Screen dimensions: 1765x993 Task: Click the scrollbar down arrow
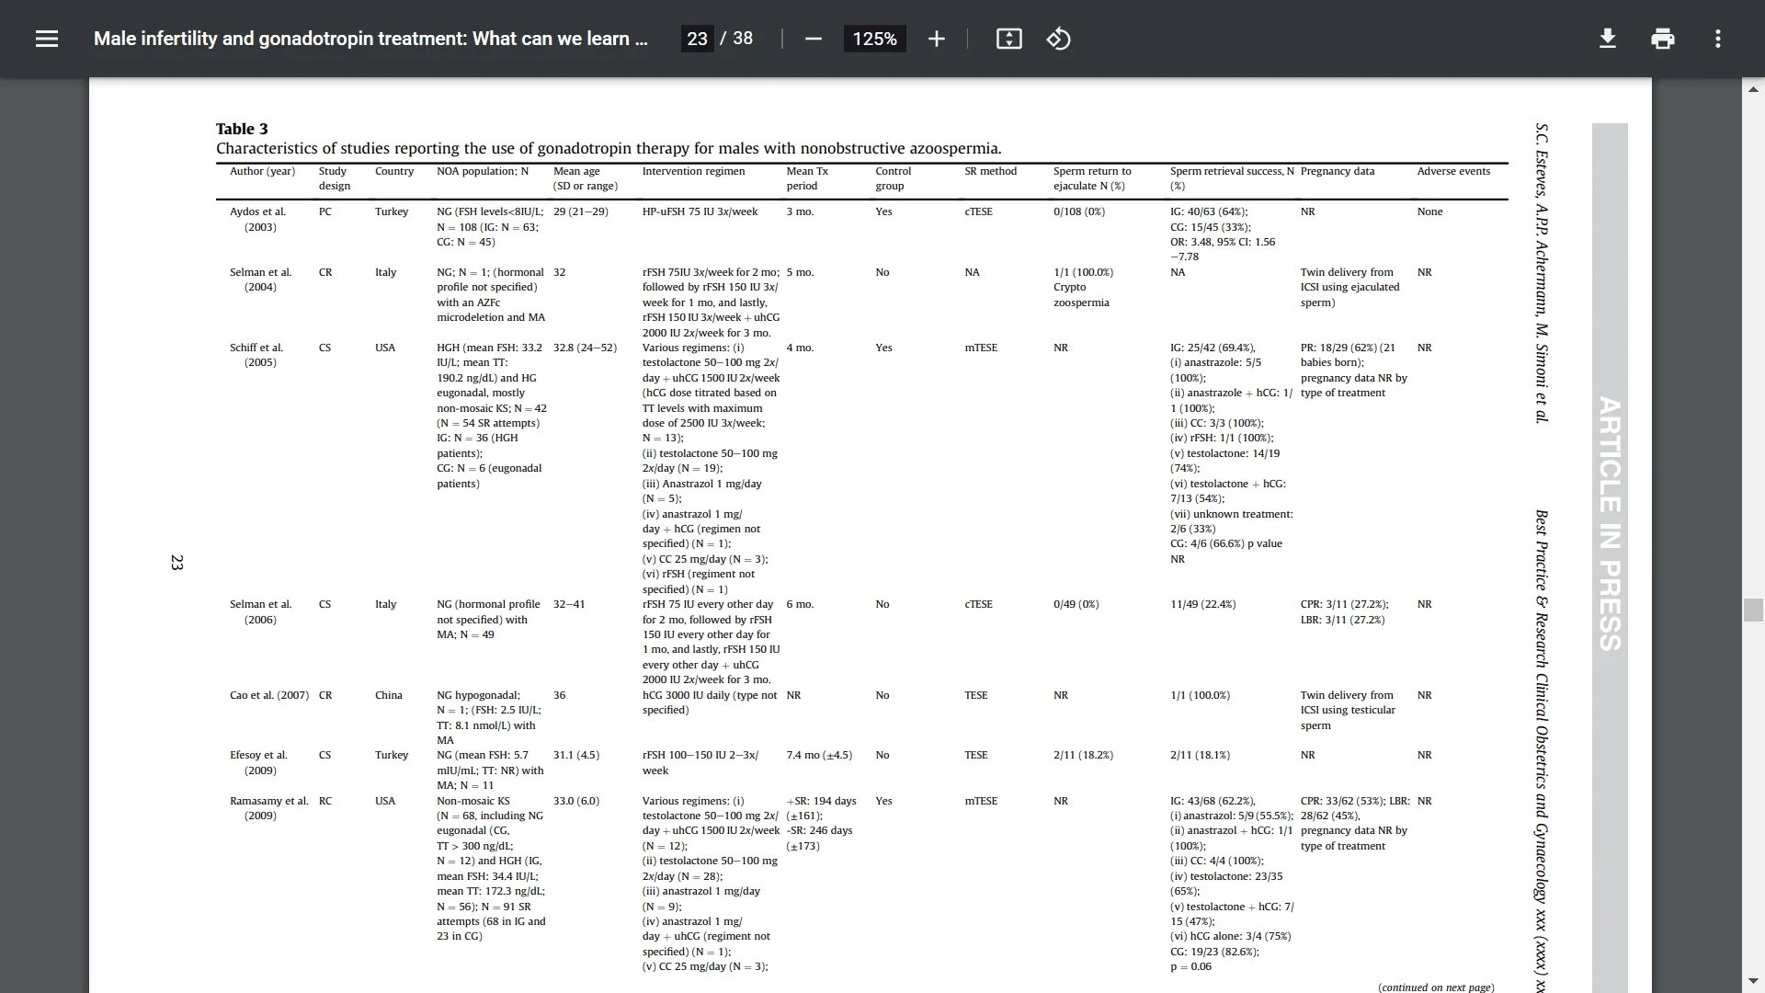[1753, 981]
